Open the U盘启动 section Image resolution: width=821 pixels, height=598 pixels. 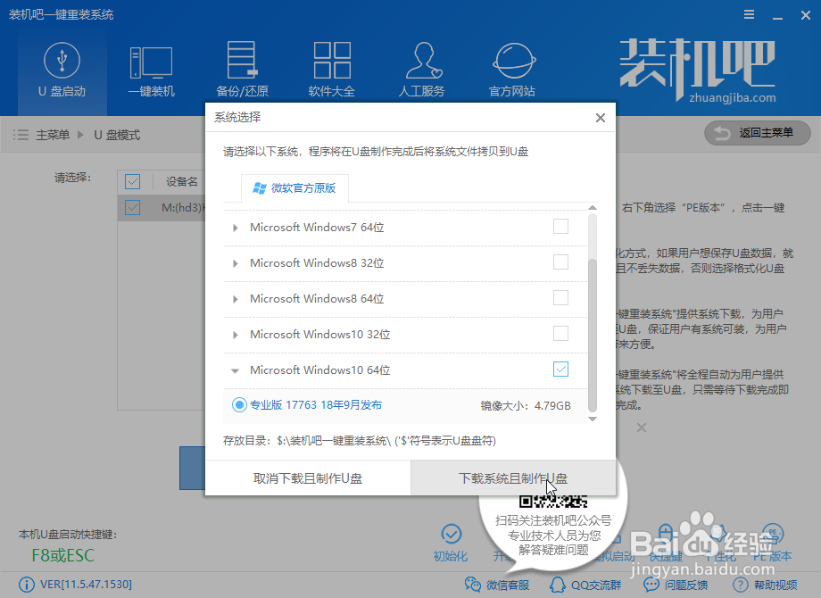pyautogui.click(x=62, y=71)
